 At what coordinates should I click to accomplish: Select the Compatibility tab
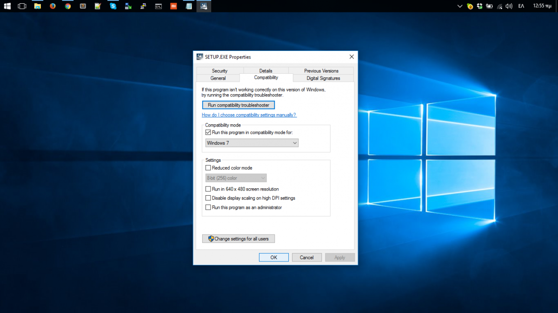click(266, 78)
